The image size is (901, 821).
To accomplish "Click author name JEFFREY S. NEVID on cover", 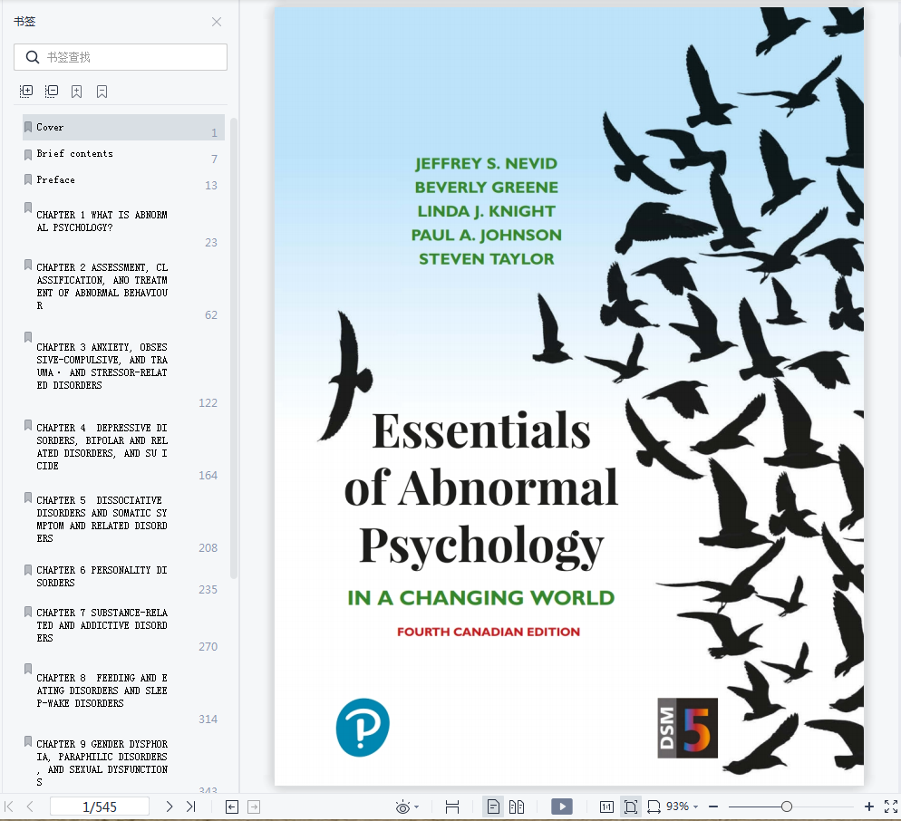I will coord(486,164).
